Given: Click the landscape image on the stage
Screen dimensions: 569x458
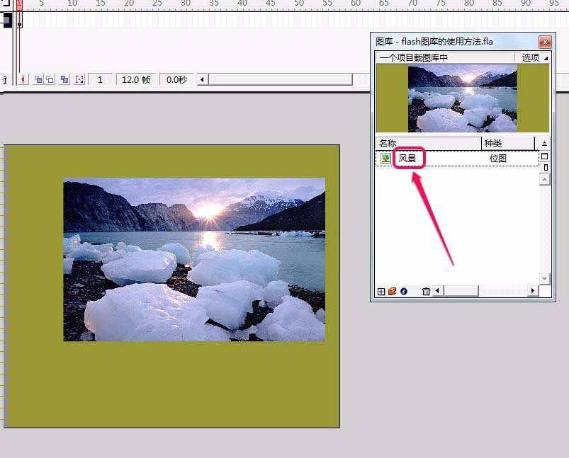Looking at the screenshot, I should click(x=194, y=259).
